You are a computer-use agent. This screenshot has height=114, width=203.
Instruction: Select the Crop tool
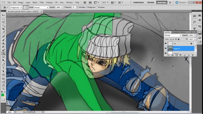(x=3, y=29)
